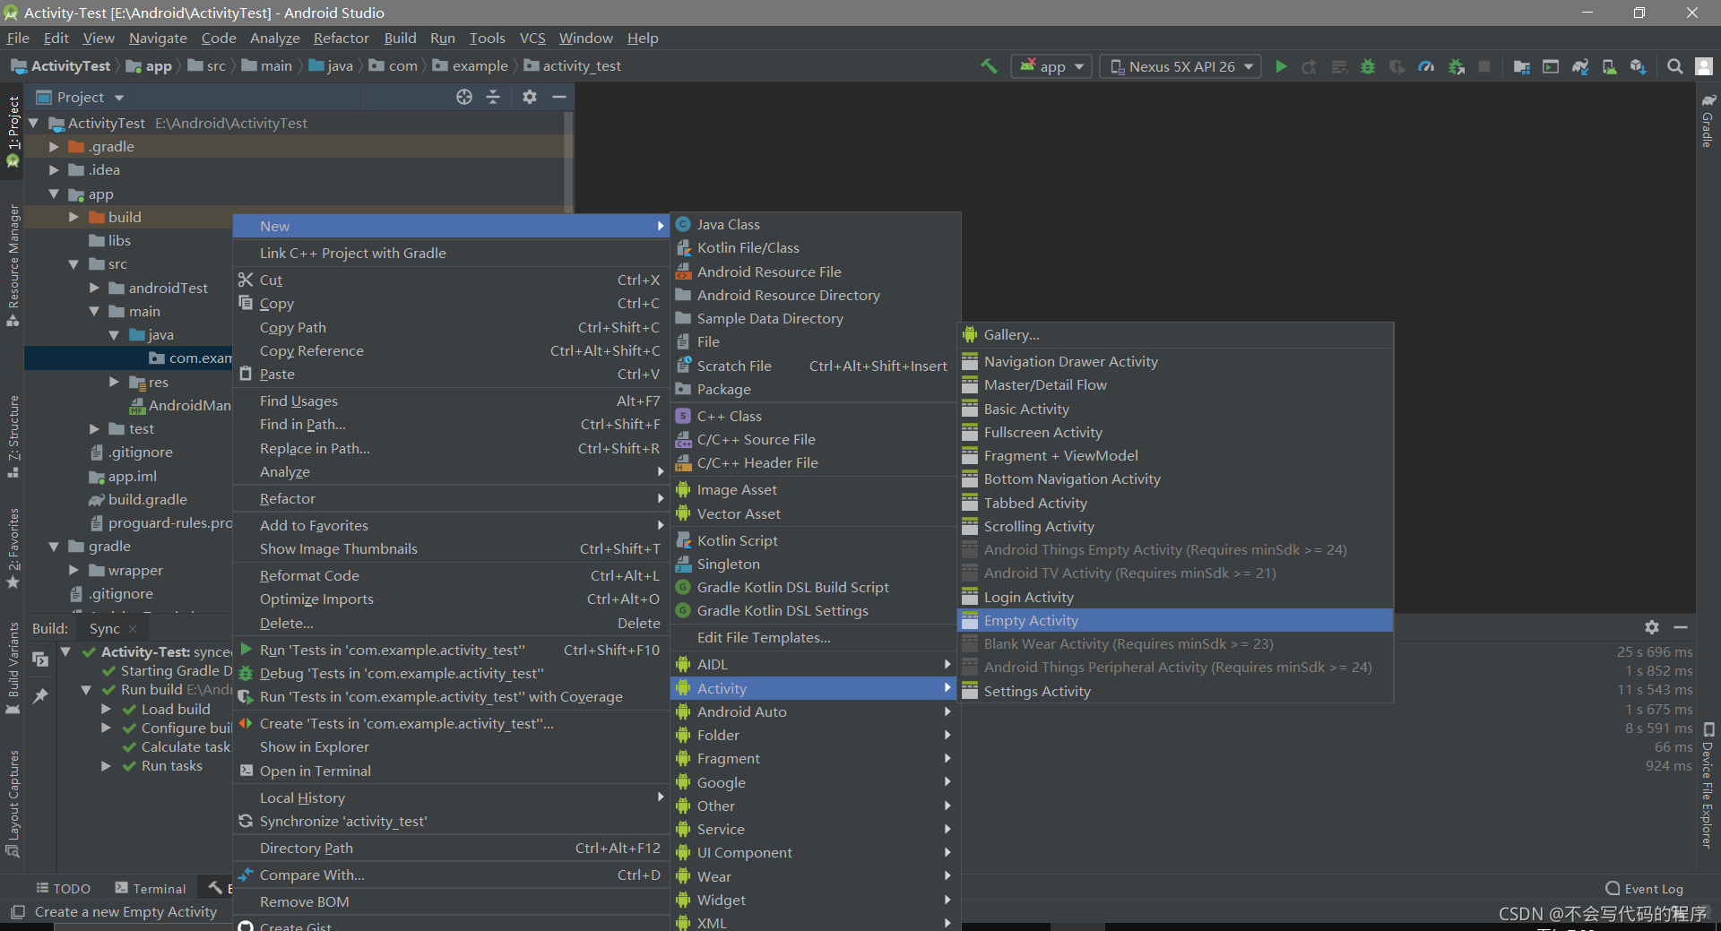Click the user account avatar icon
The width and height of the screenshot is (1721, 931).
(x=1704, y=66)
